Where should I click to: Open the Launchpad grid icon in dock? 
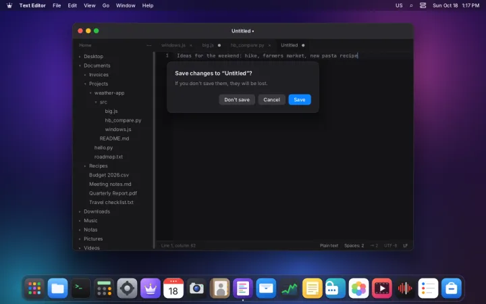coord(34,288)
